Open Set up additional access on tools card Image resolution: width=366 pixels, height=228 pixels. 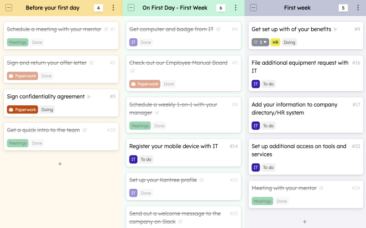pyautogui.click(x=299, y=150)
